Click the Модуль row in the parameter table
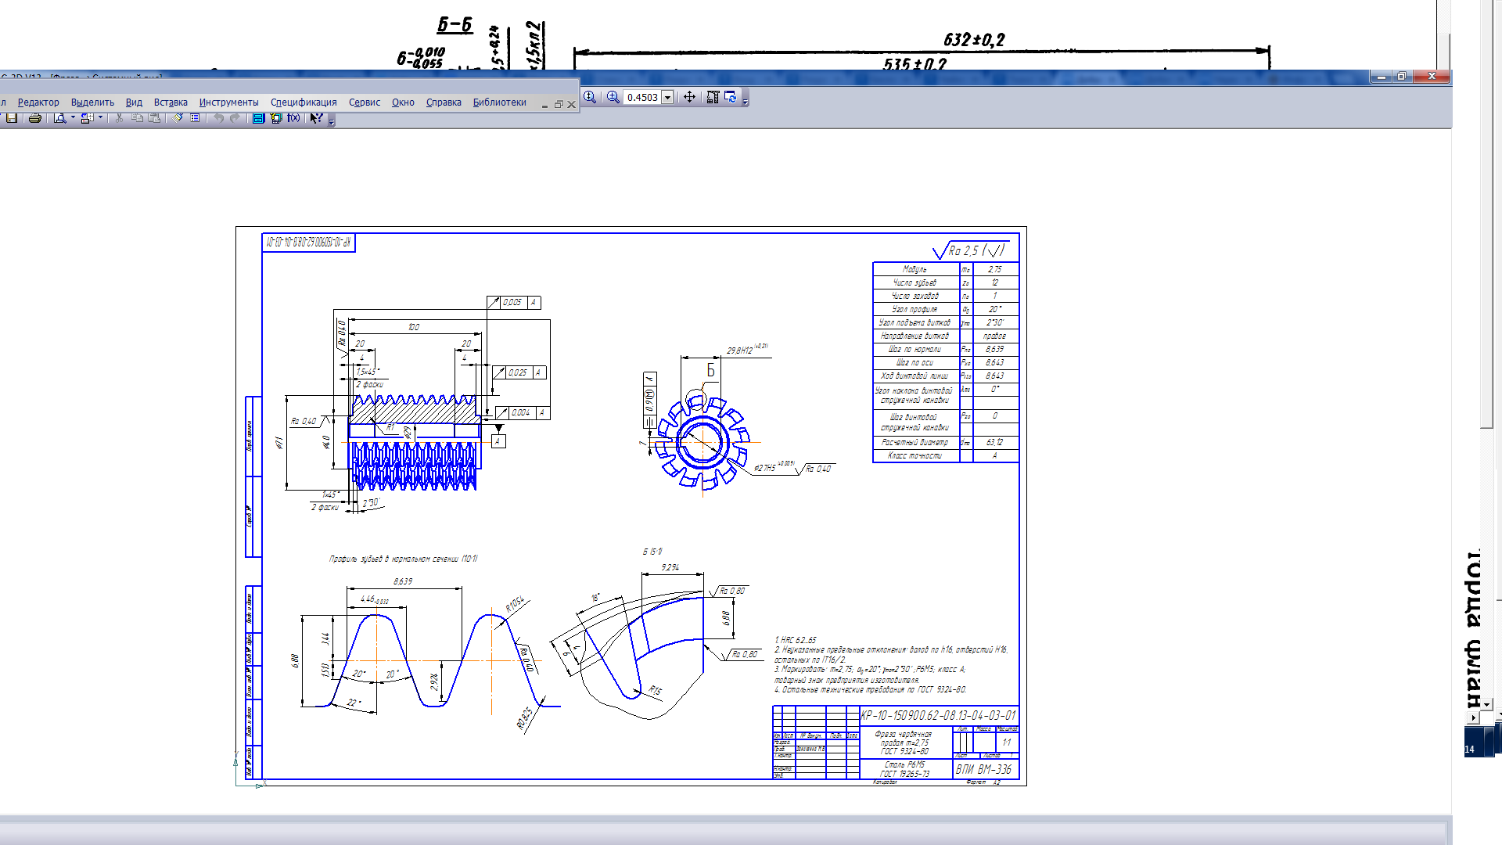Screen dimensions: 1502x845 pyautogui.click(x=946, y=269)
